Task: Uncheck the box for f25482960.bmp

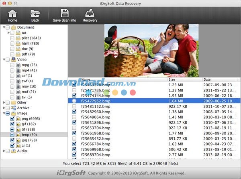Action: point(74,112)
